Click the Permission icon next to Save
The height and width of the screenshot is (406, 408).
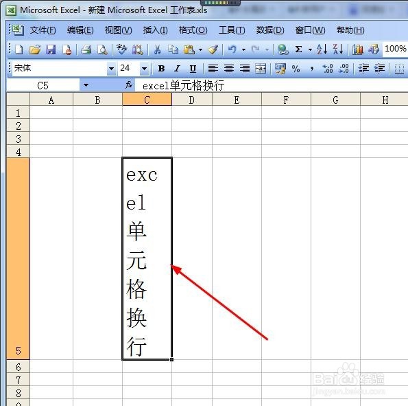[x=67, y=49]
